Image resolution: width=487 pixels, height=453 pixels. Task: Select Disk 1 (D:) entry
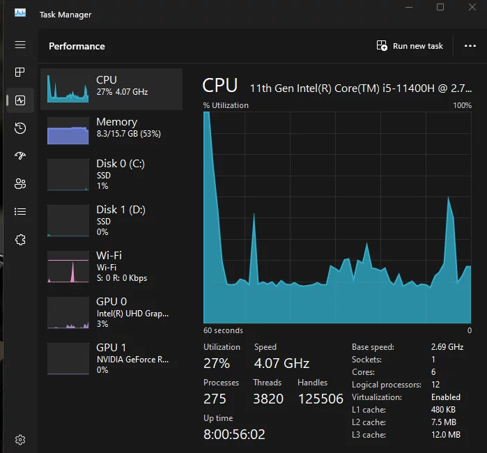tap(111, 221)
